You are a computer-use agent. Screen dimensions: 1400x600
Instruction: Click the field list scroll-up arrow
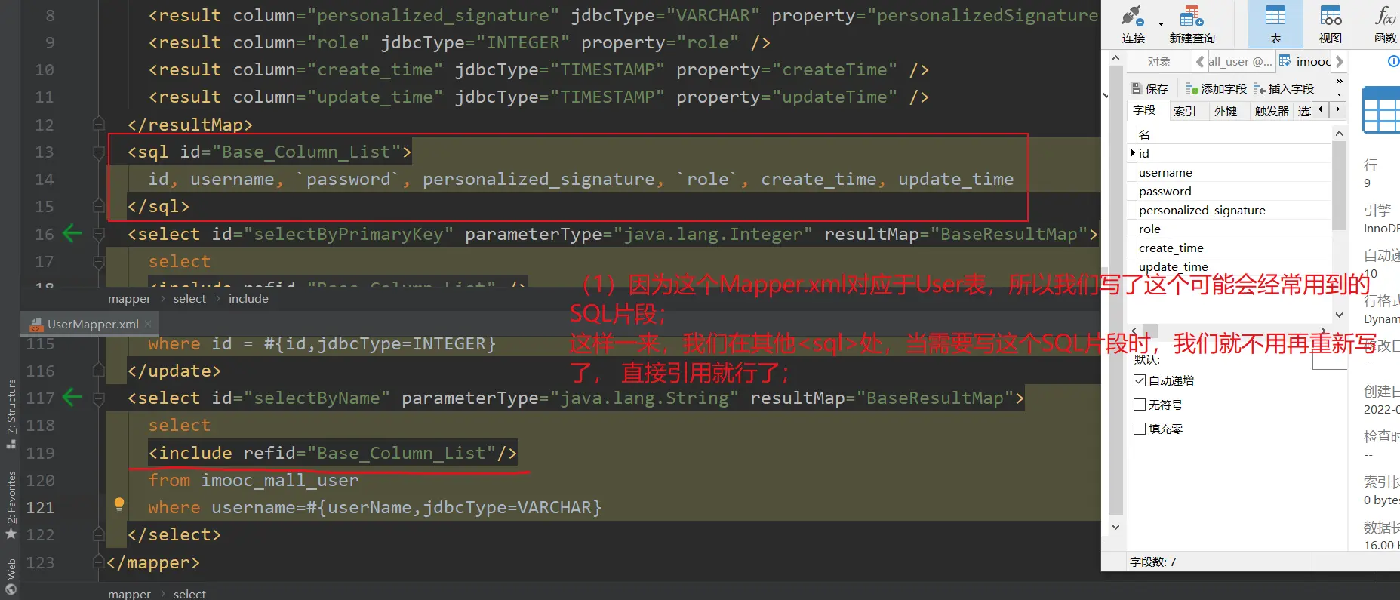click(x=1340, y=134)
